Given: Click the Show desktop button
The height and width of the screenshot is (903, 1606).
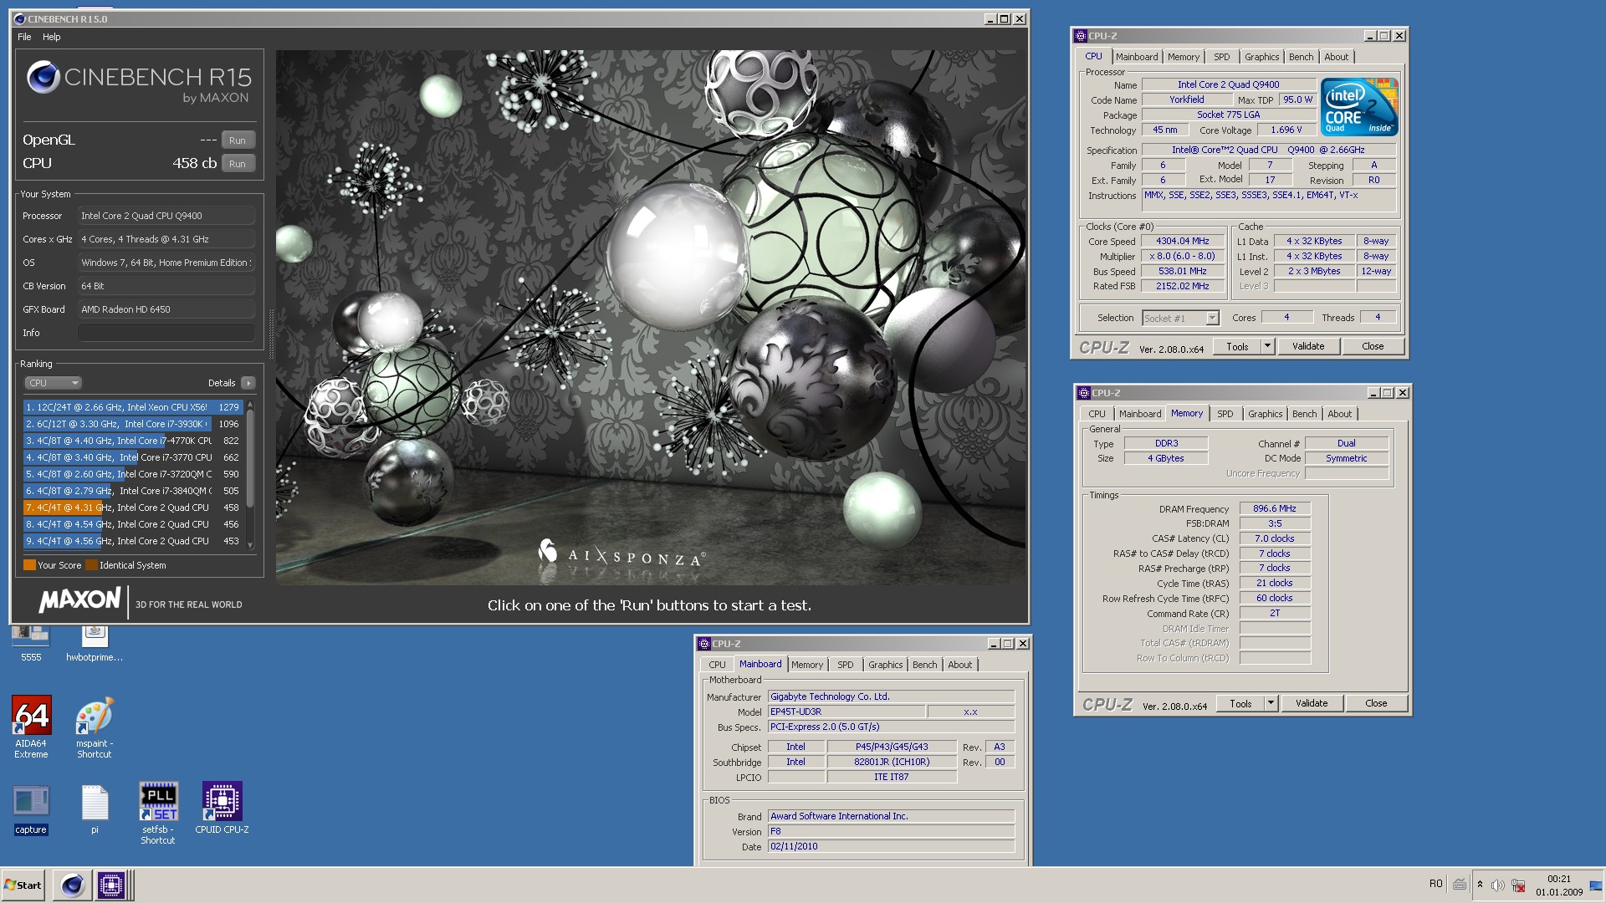Looking at the screenshot, I should coord(1596,885).
